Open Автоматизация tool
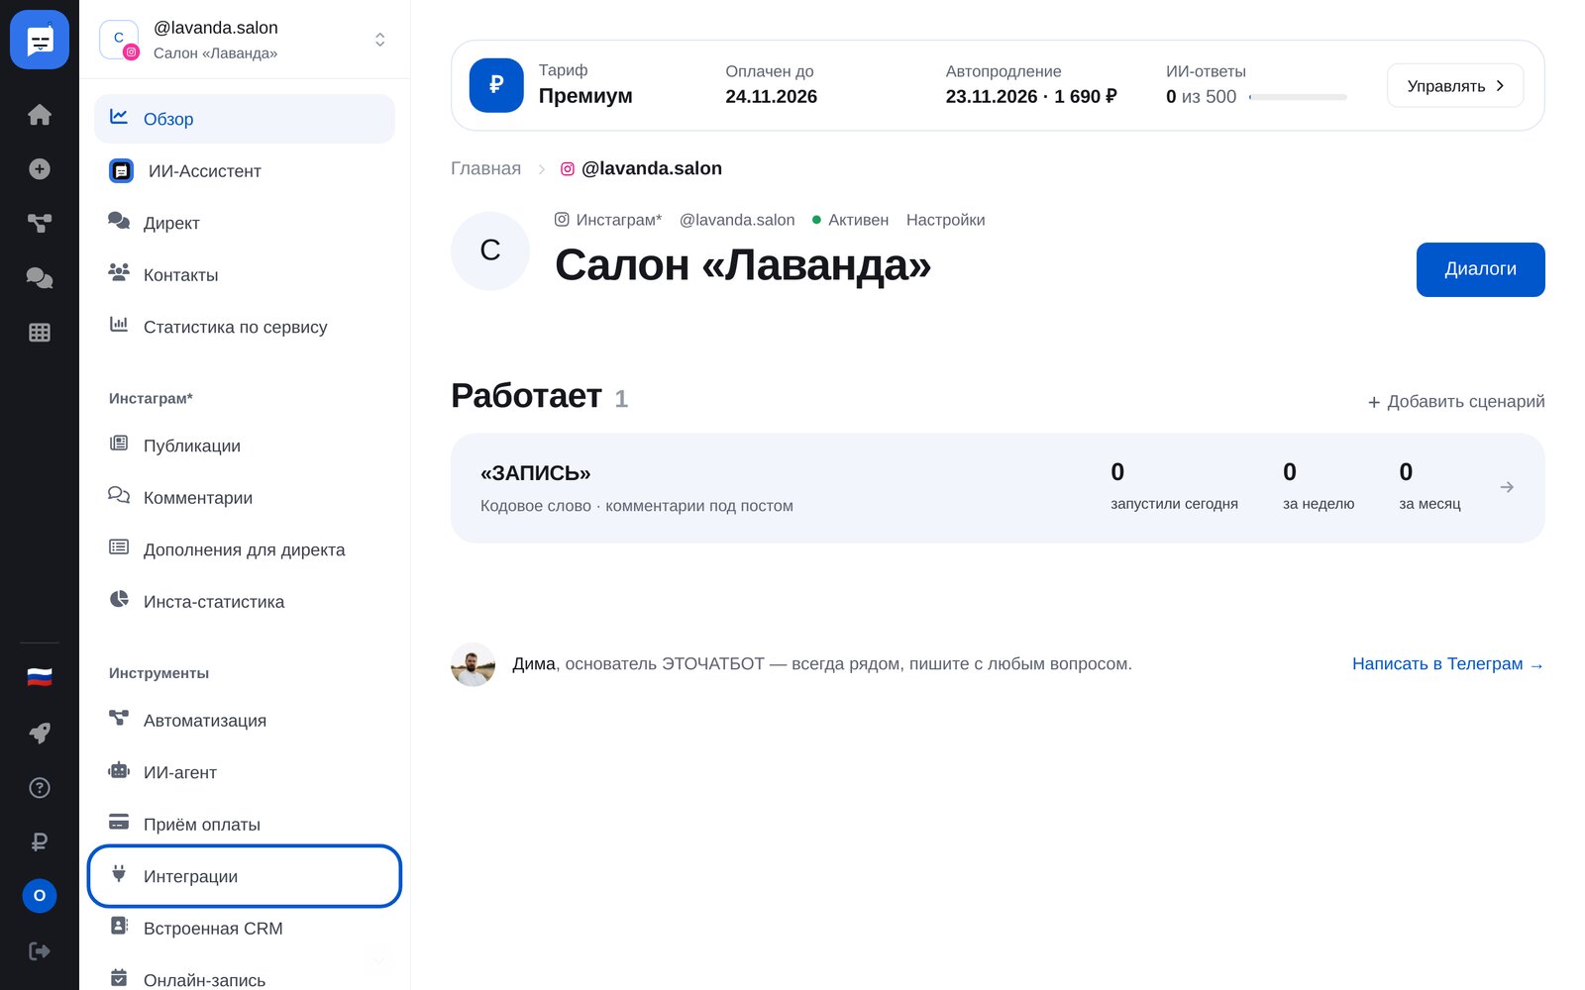Image resolution: width=1585 pixels, height=990 pixels. 245,721
